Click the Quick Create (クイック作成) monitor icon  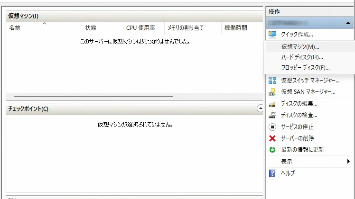pos(272,35)
